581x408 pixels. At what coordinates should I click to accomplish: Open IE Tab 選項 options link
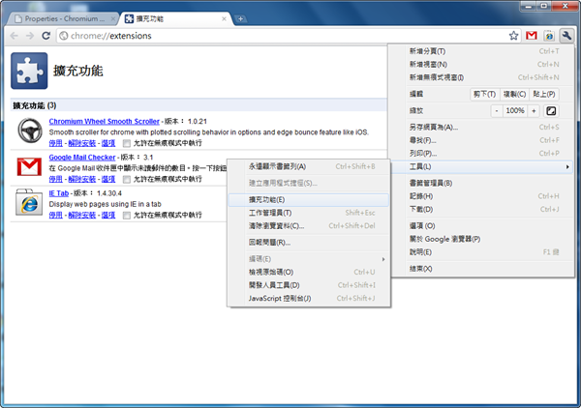[108, 215]
